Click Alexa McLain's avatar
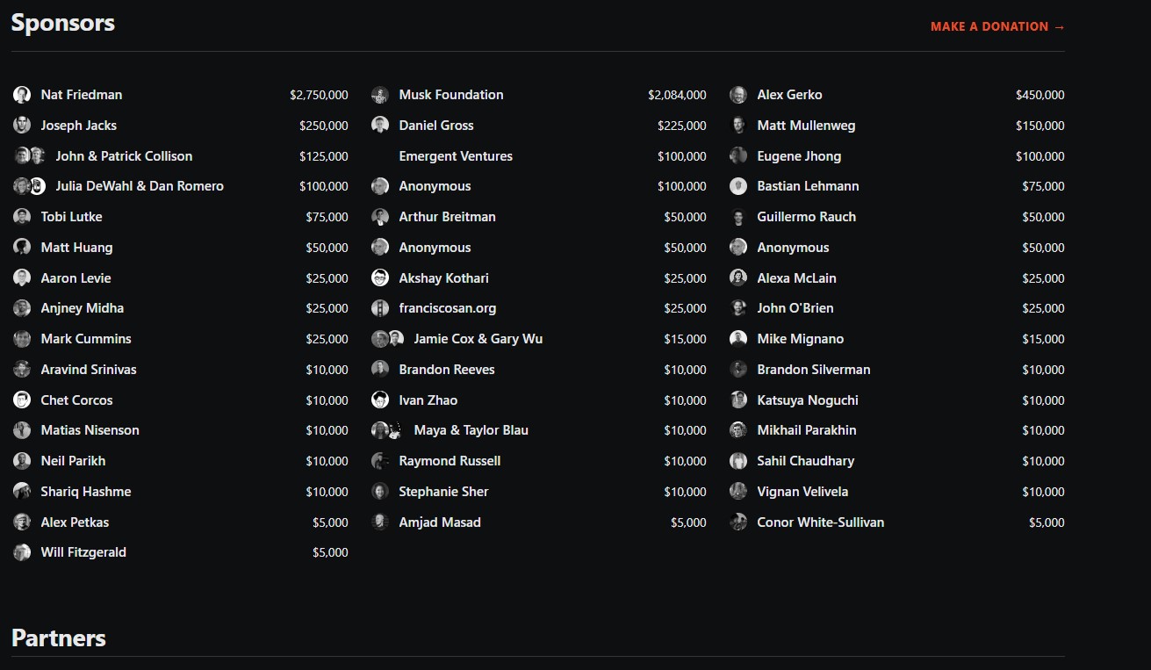The width and height of the screenshot is (1151, 670). pos(738,278)
